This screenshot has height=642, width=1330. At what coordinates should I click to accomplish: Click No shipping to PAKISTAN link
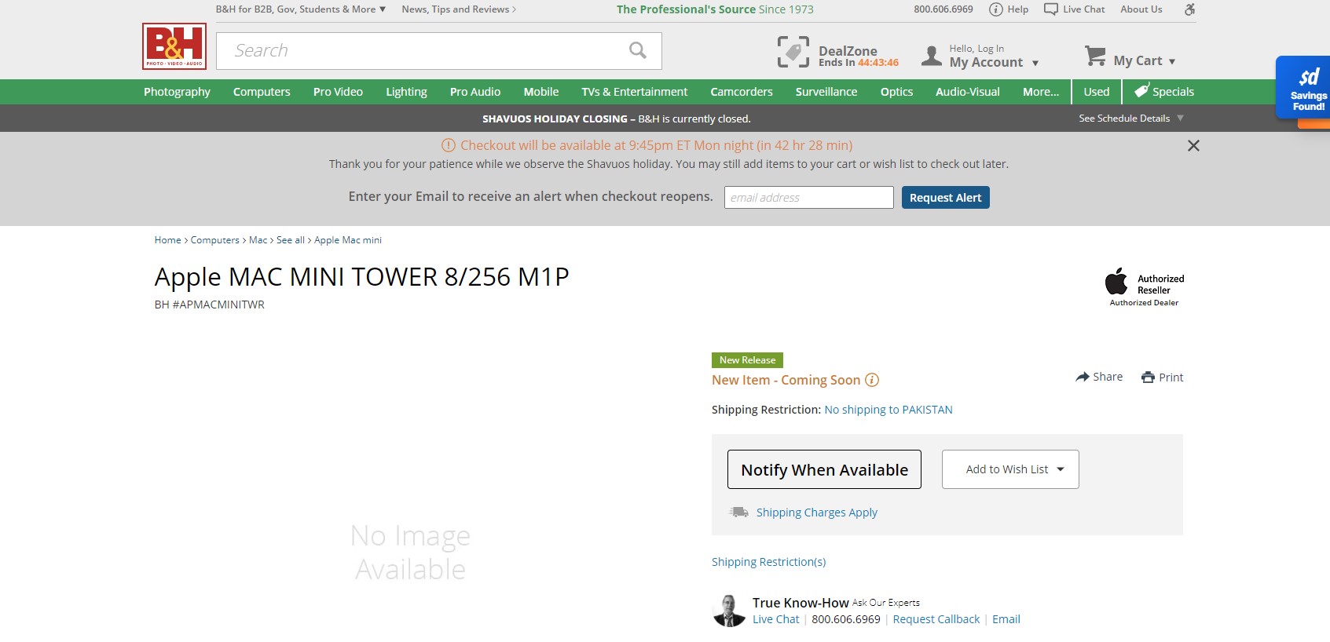(888, 410)
